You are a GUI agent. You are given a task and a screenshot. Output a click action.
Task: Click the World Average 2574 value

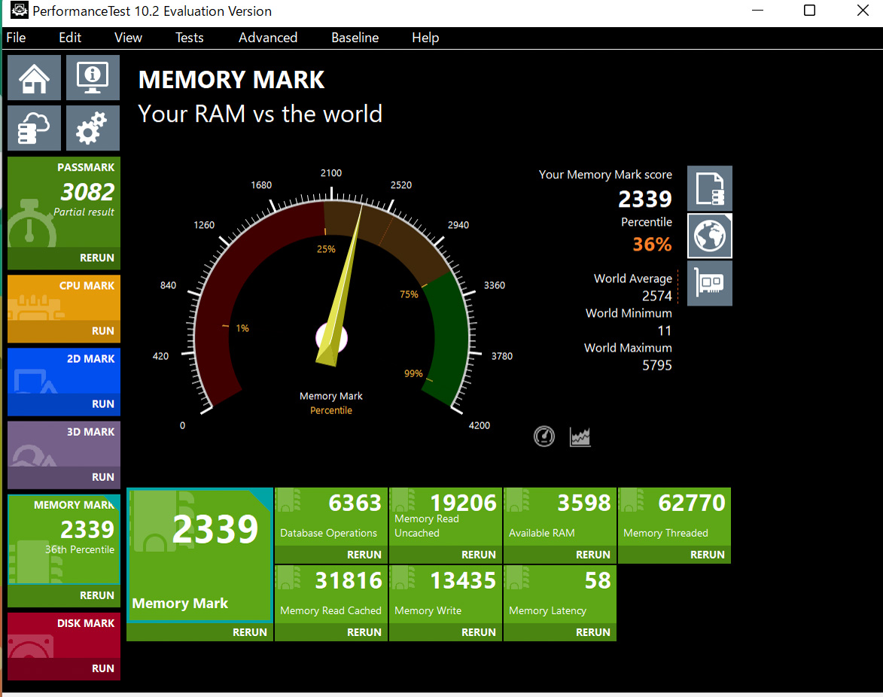tap(656, 296)
